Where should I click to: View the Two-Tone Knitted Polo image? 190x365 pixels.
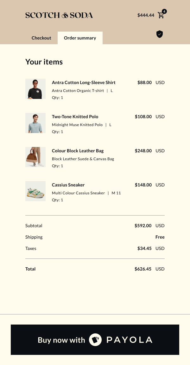pos(35,123)
